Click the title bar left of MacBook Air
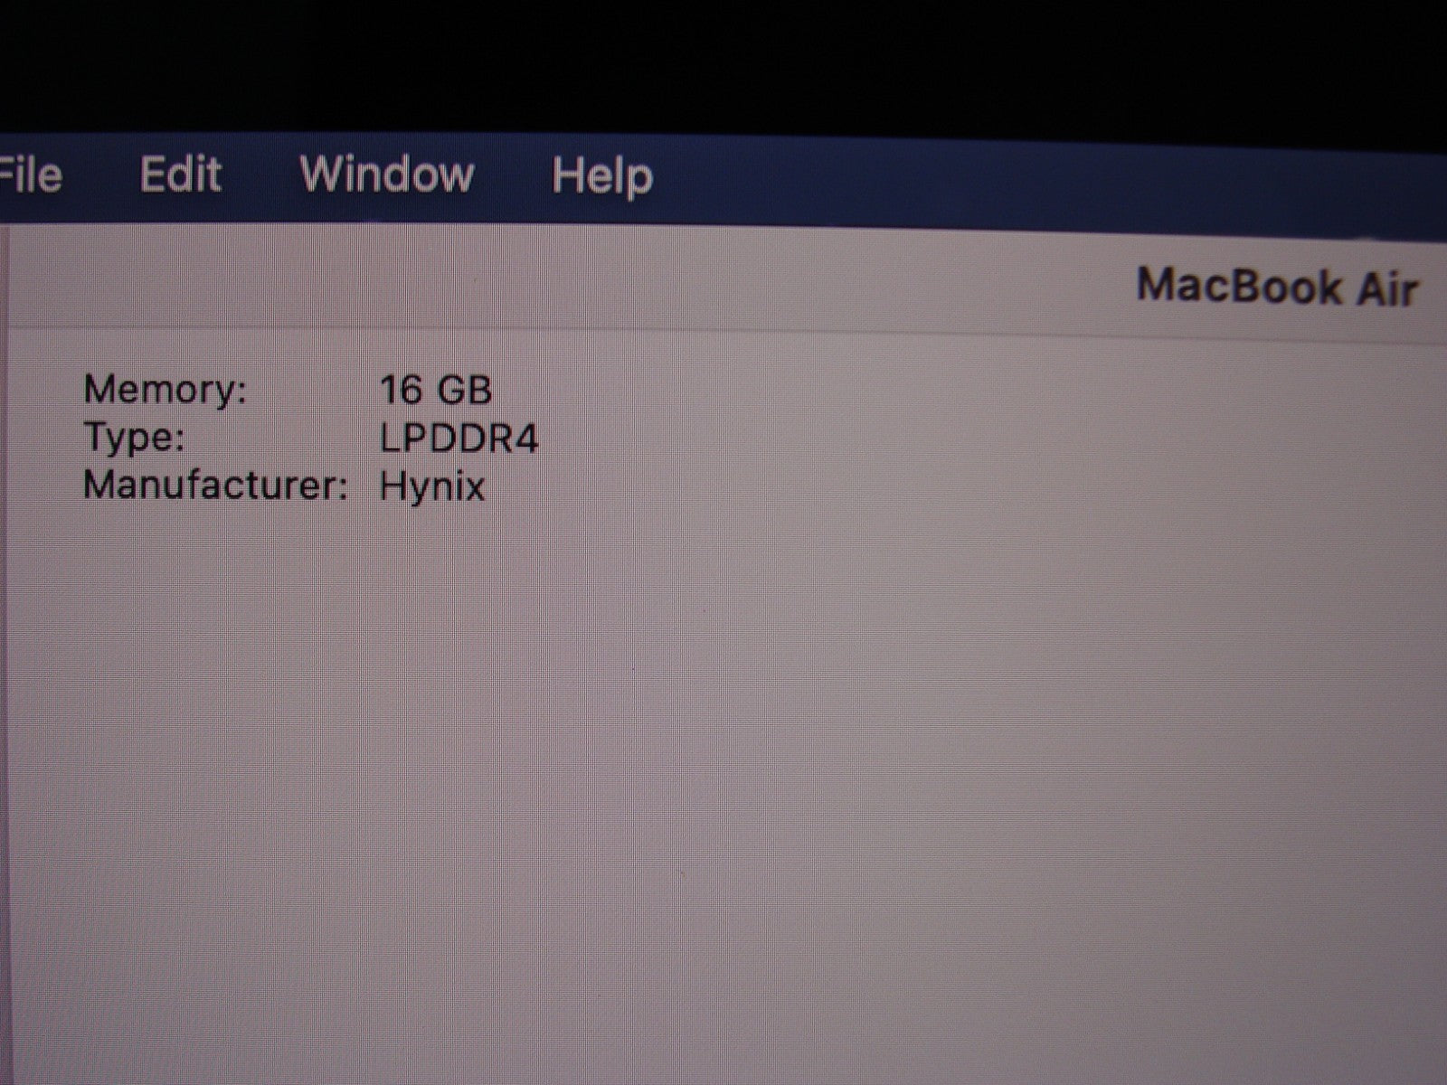1447x1085 pixels. tap(633, 280)
